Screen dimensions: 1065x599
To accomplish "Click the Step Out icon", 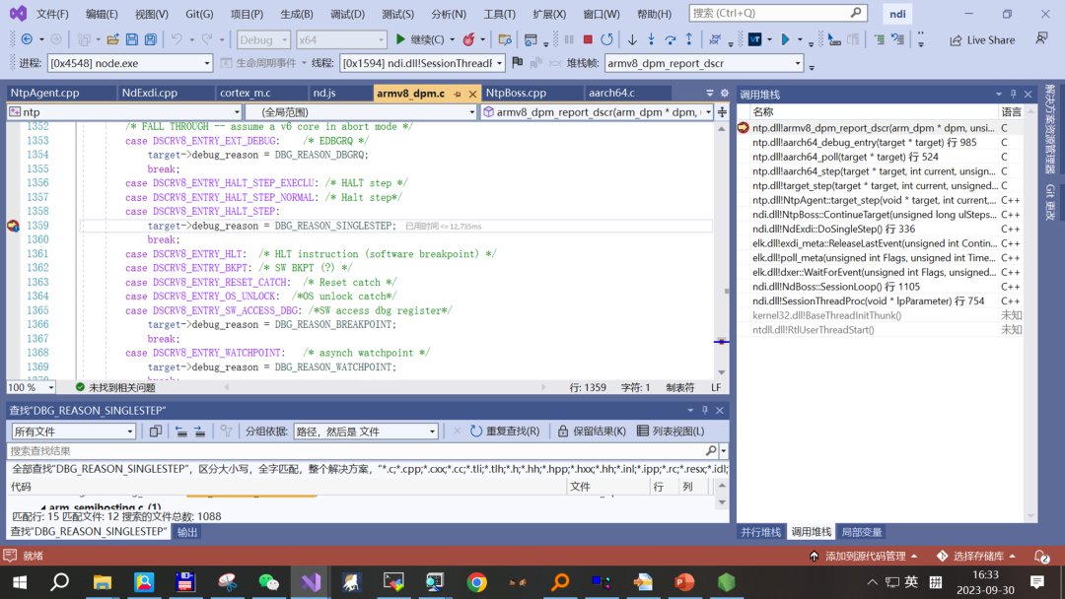I will tap(688, 40).
